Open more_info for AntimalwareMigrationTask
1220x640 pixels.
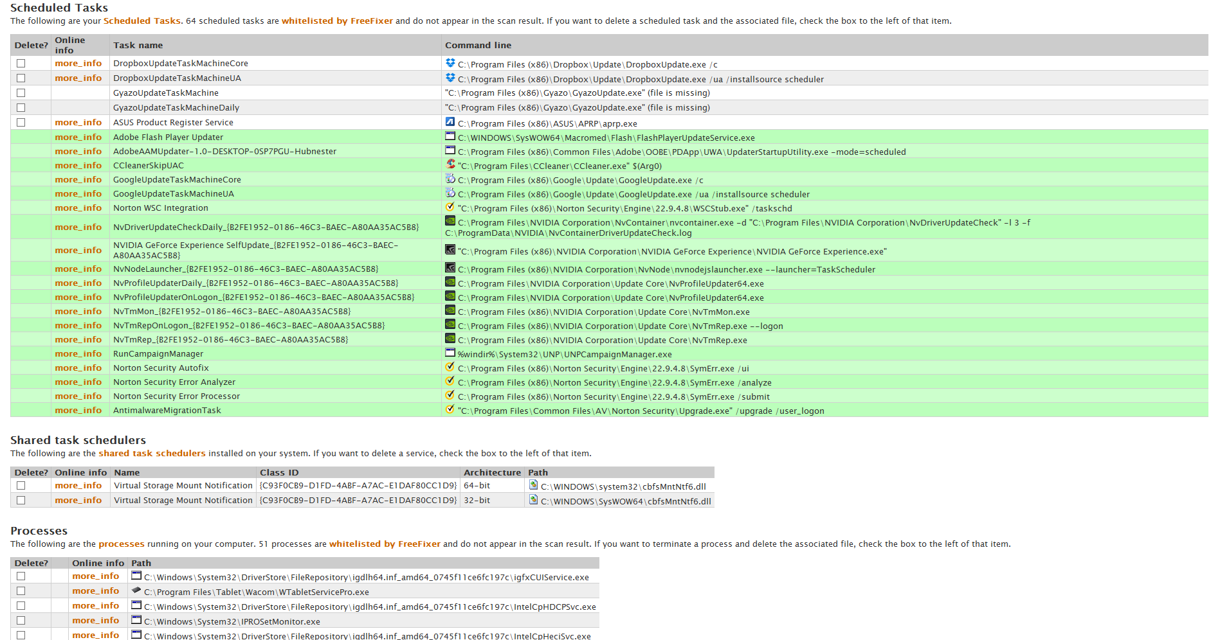pyautogui.click(x=78, y=410)
